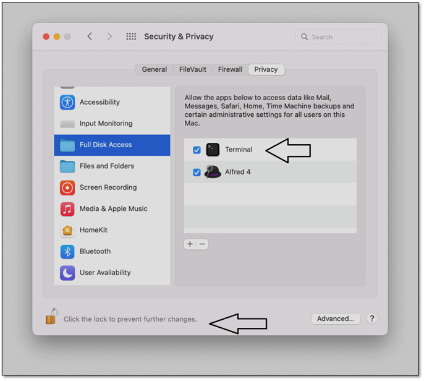Click the Accessibility icon in sidebar
Screen dimensions: 424x381
67,103
